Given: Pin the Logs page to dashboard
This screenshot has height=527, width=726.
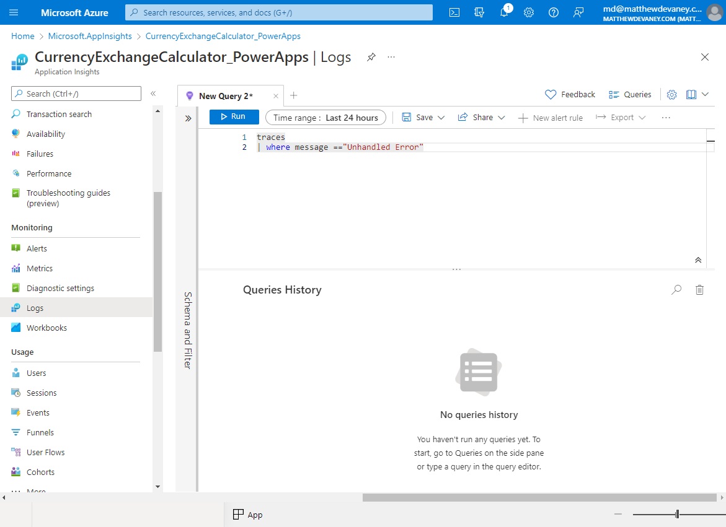Looking at the screenshot, I should click(x=371, y=56).
